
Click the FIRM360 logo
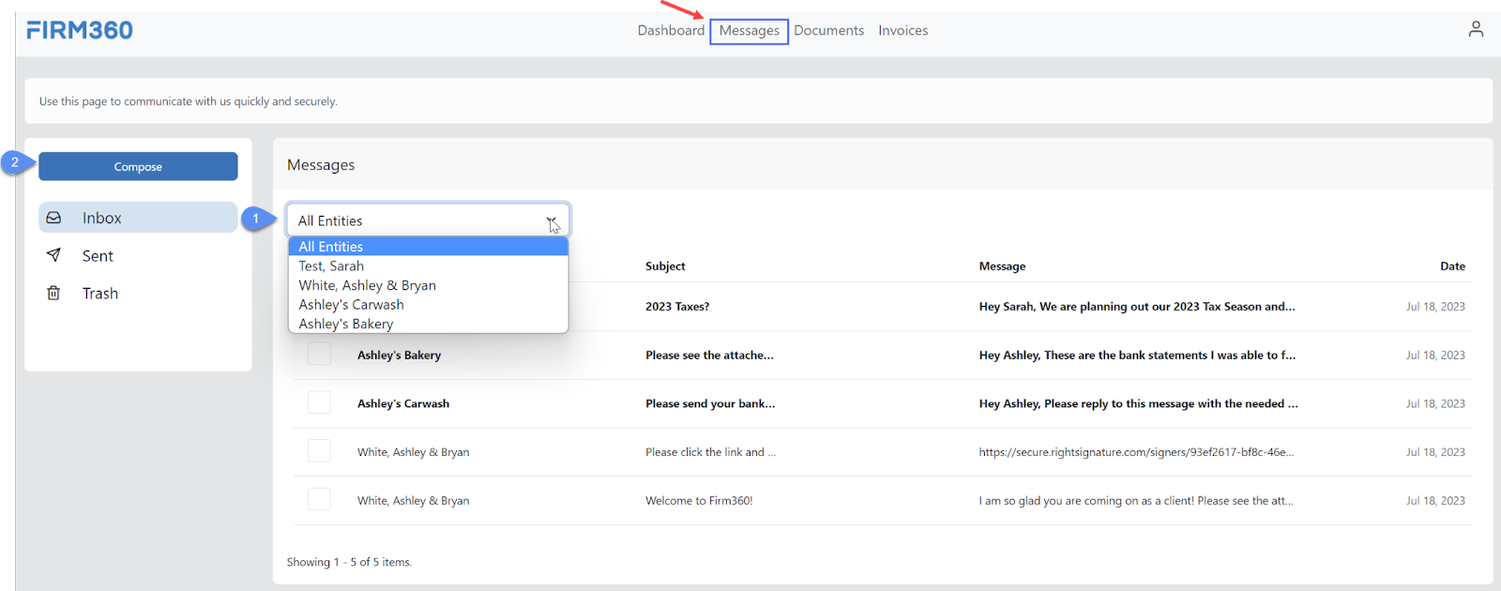(80, 30)
